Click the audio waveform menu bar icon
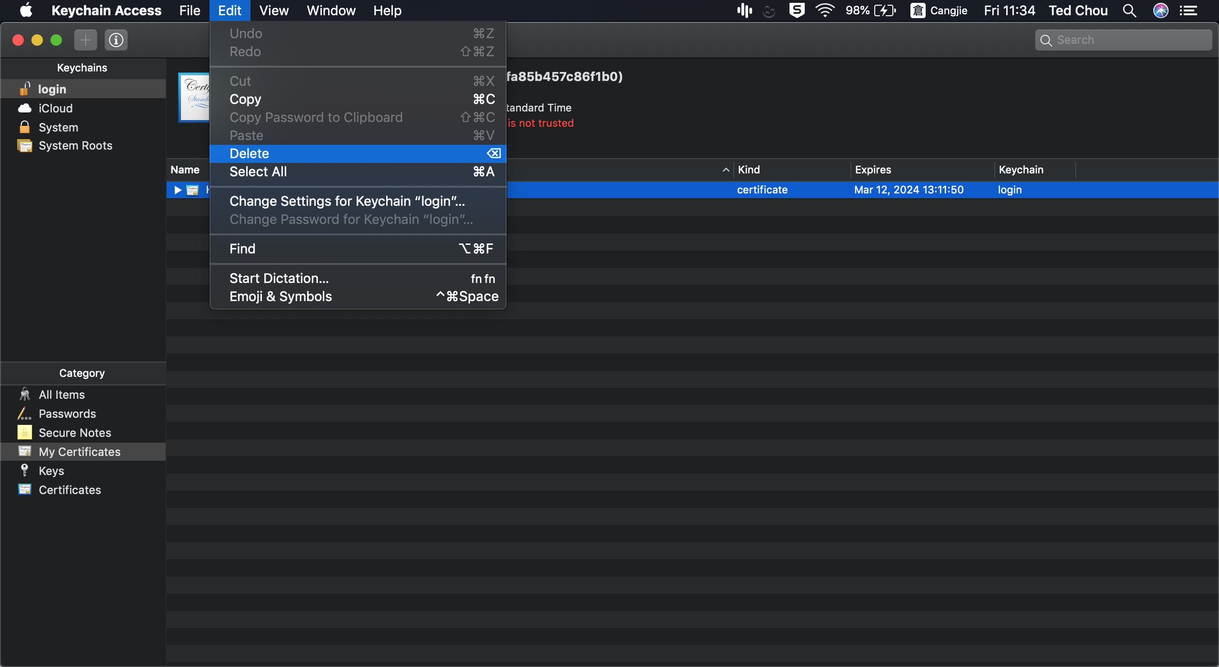This screenshot has height=667, width=1219. [x=744, y=10]
